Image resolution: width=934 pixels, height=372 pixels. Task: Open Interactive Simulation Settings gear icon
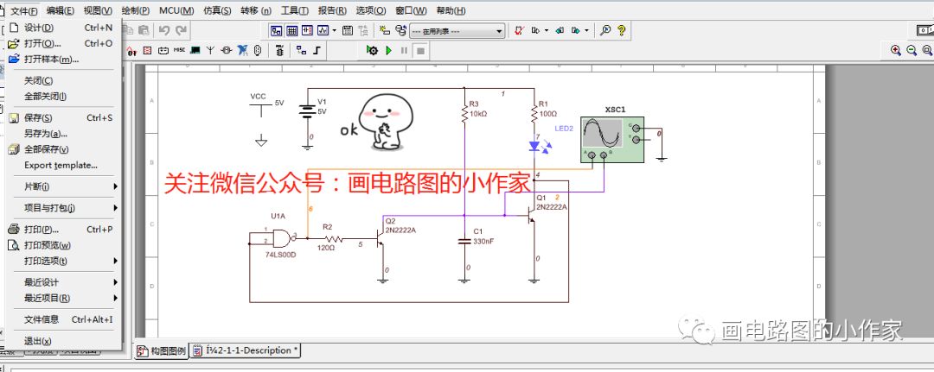click(x=372, y=51)
